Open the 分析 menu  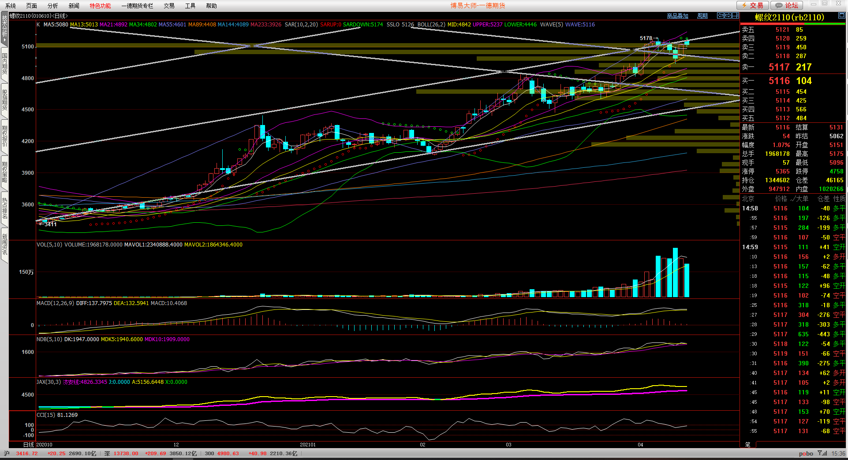click(52, 6)
